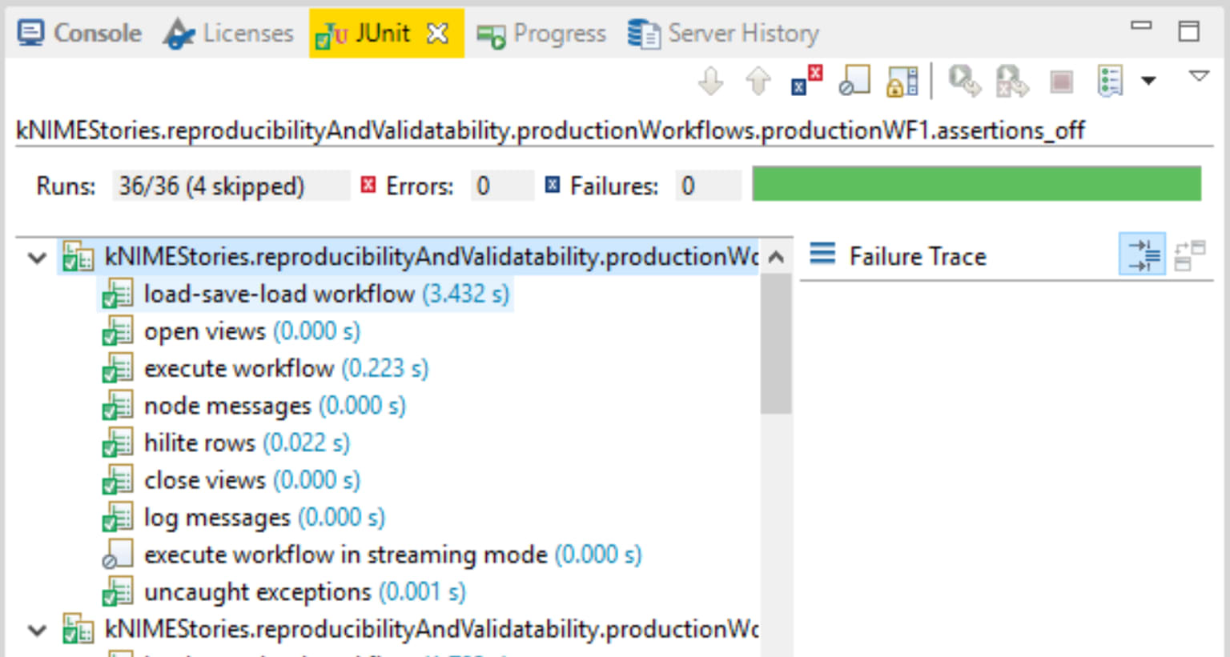The width and height of the screenshot is (1230, 657).
Task: Select first kNIMEStories.reproducibilityAndValidatability suite row
Action: pyautogui.click(x=408, y=257)
